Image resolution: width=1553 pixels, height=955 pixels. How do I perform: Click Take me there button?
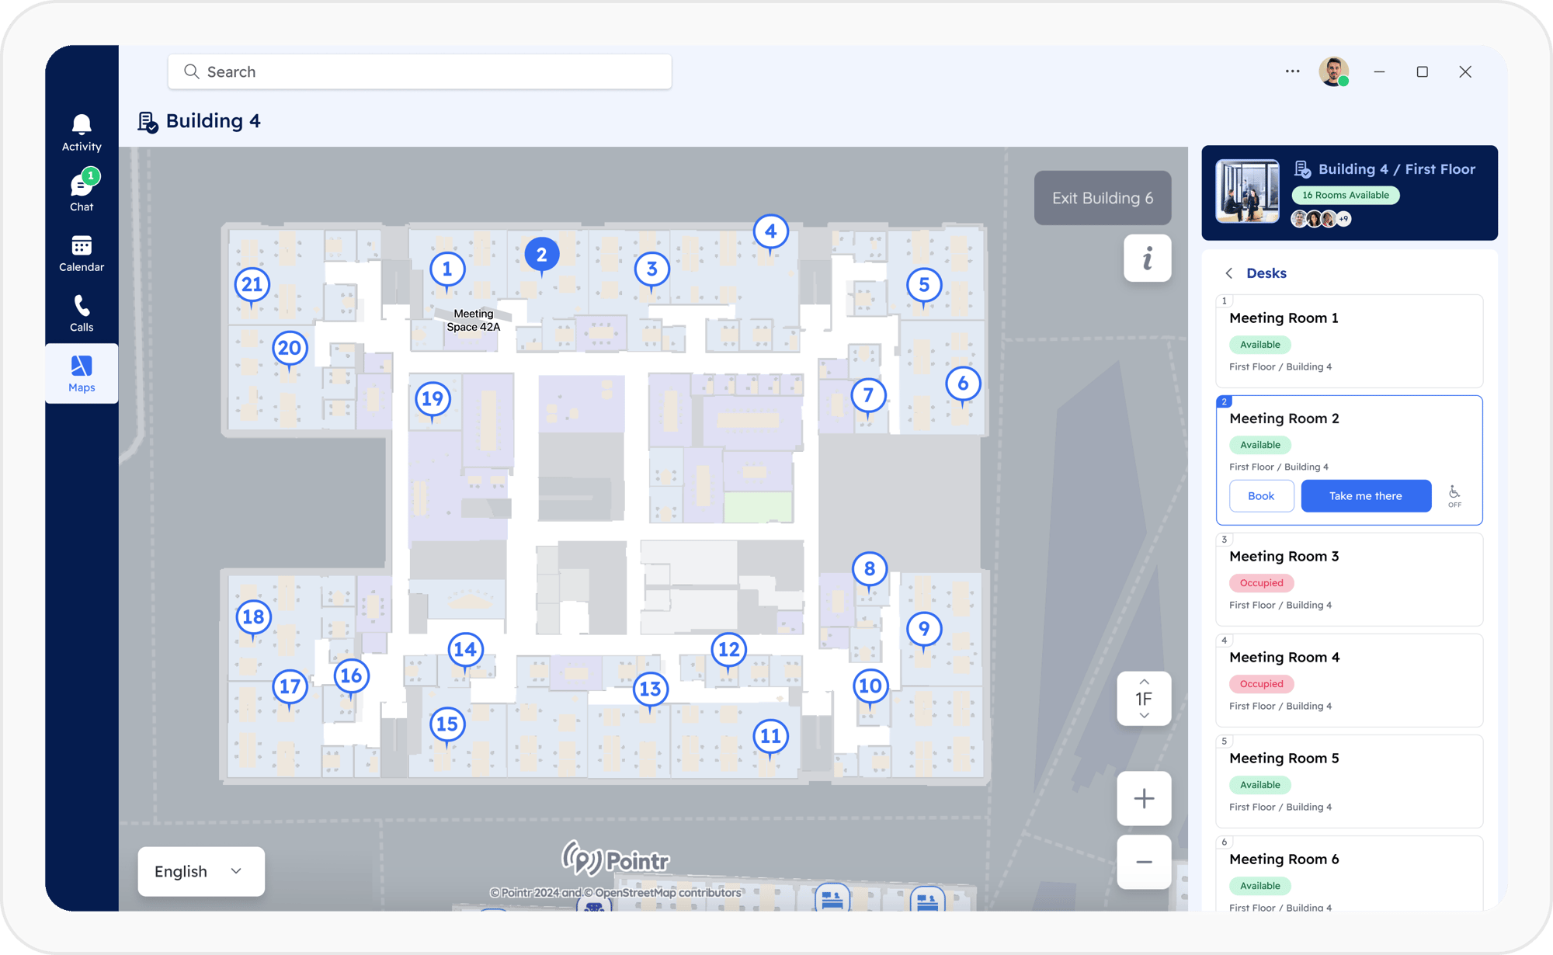[1365, 496]
